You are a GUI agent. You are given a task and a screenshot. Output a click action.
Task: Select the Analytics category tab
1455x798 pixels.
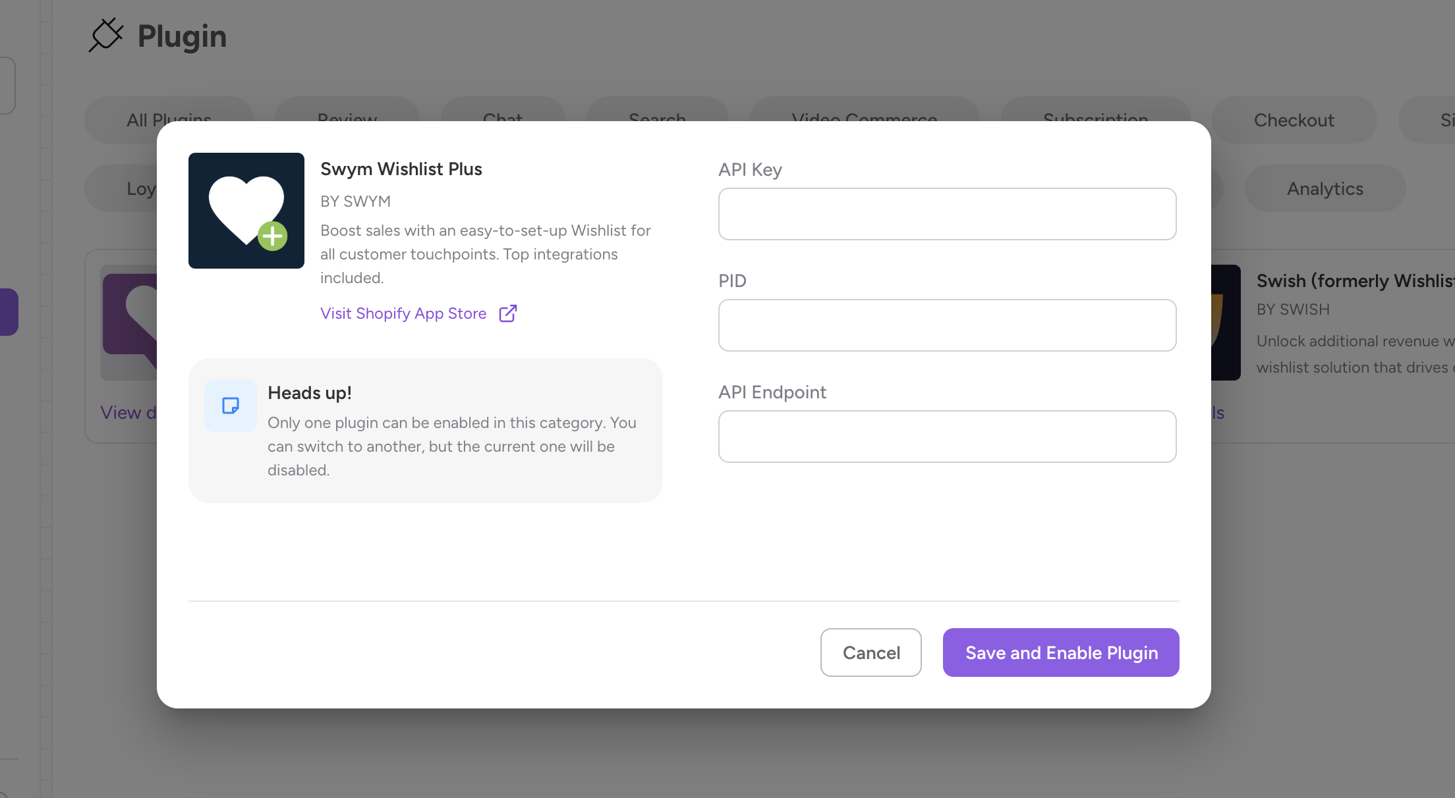(x=1325, y=189)
